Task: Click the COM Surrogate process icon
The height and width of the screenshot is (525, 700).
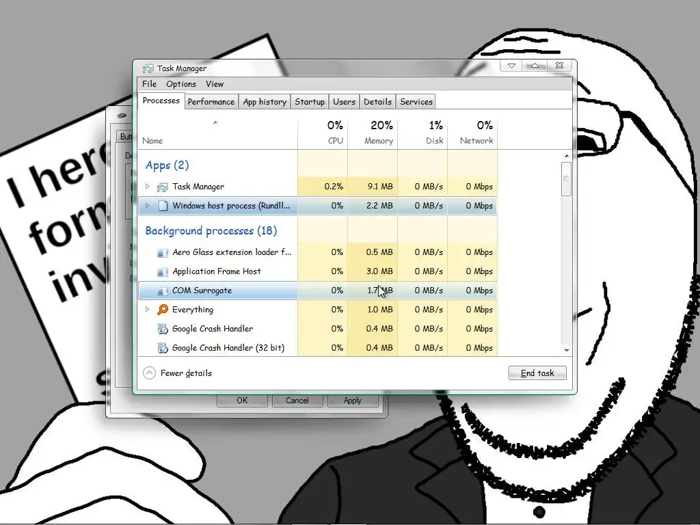Action: click(x=163, y=291)
